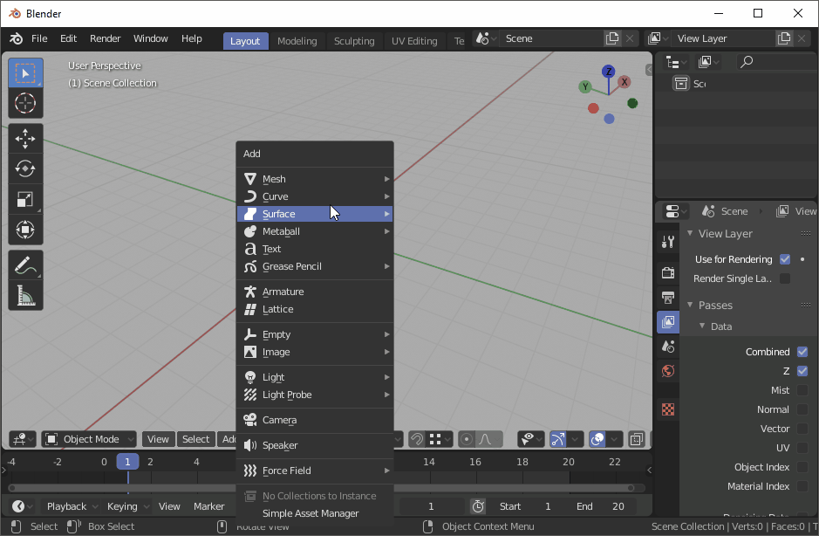Switch to the Modeling workspace tab
This screenshot has width=819, height=536.
(x=297, y=40)
